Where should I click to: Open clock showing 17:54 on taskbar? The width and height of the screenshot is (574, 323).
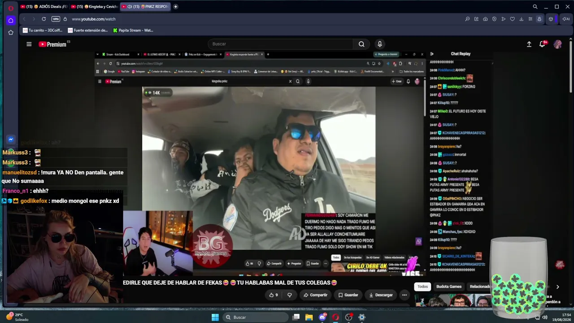coord(562,317)
